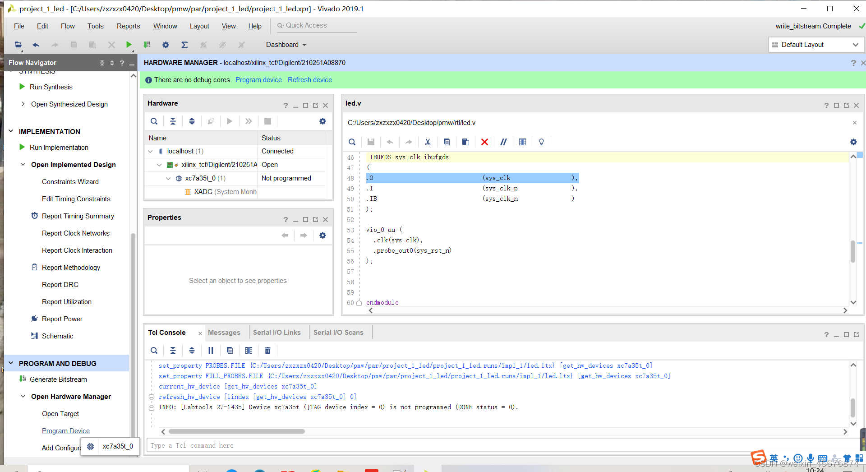This screenshot has width=866, height=472.
Task: Collapse the IMPLEMENTATION section
Action: [x=11, y=131]
